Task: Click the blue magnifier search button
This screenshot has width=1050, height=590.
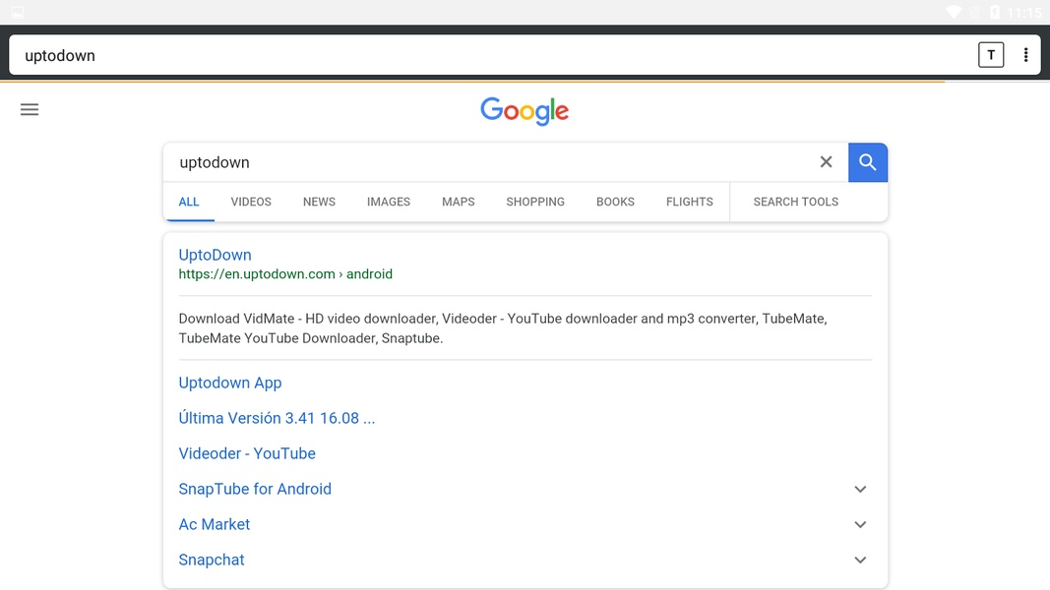Action: pyautogui.click(x=868, y=162)
